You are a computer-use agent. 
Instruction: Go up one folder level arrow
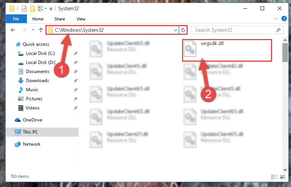point(41,30)
